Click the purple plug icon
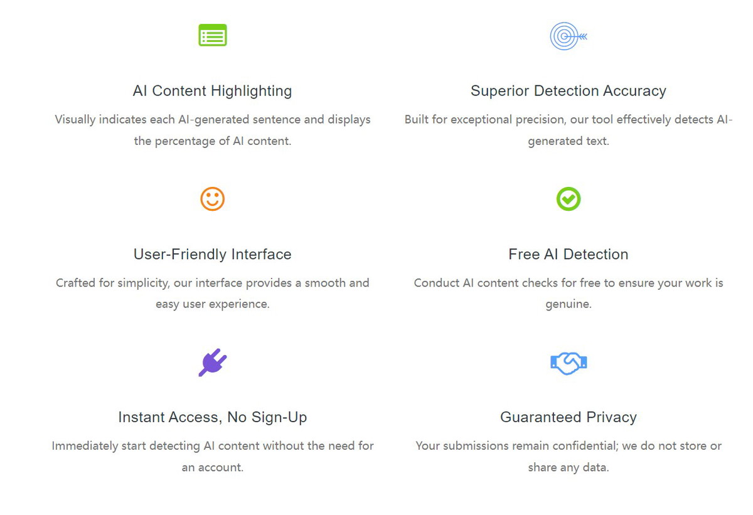 (x=213, y=363)
